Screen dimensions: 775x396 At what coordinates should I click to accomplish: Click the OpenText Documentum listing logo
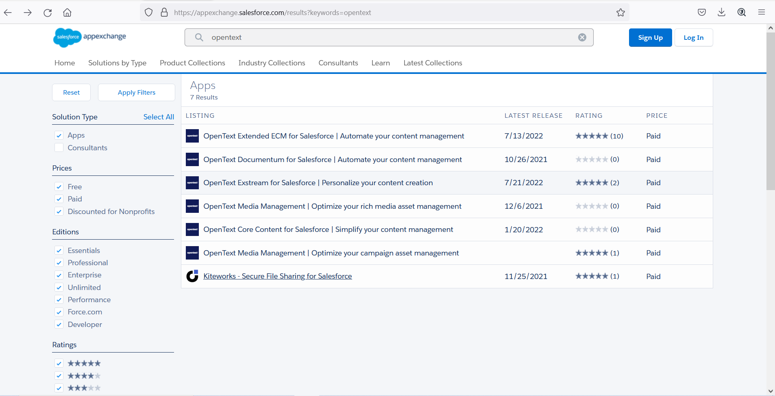pyautogui.click(x=192, y=159)
